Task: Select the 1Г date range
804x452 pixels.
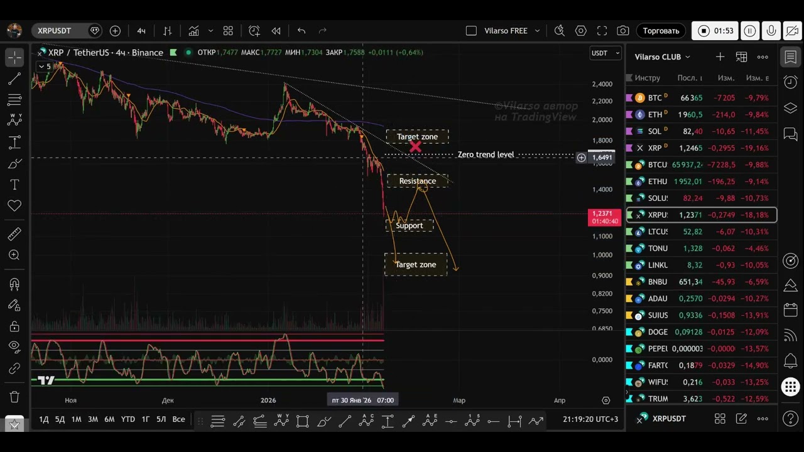Action: coord(146,419)
